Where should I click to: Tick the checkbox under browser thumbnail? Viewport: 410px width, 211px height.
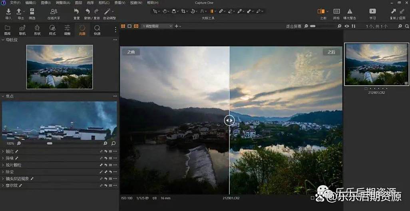point(366,89)
